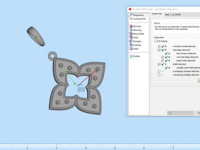The width and height of the screenshot is (200, 150).
Task: Select the Shells fix step
Action: (x=135, y=49)
